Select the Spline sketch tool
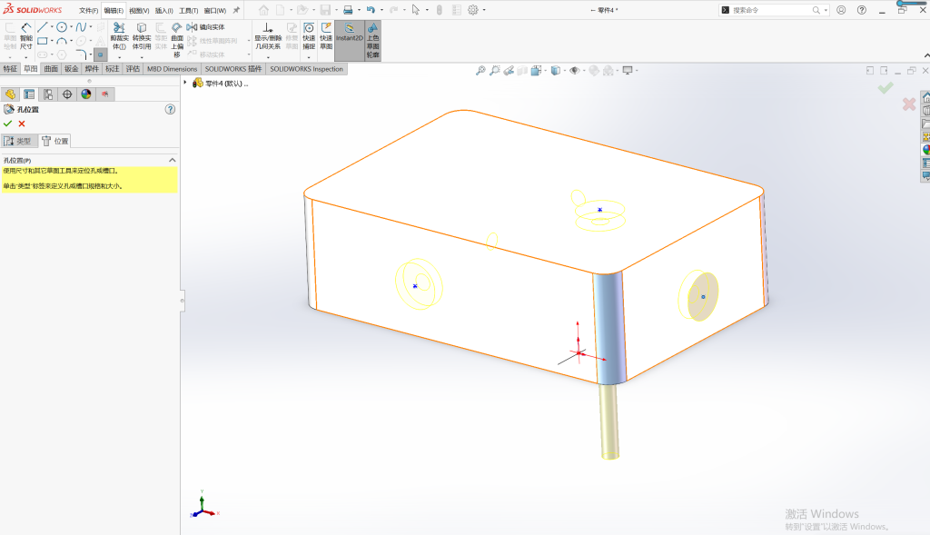 [81, 27]
